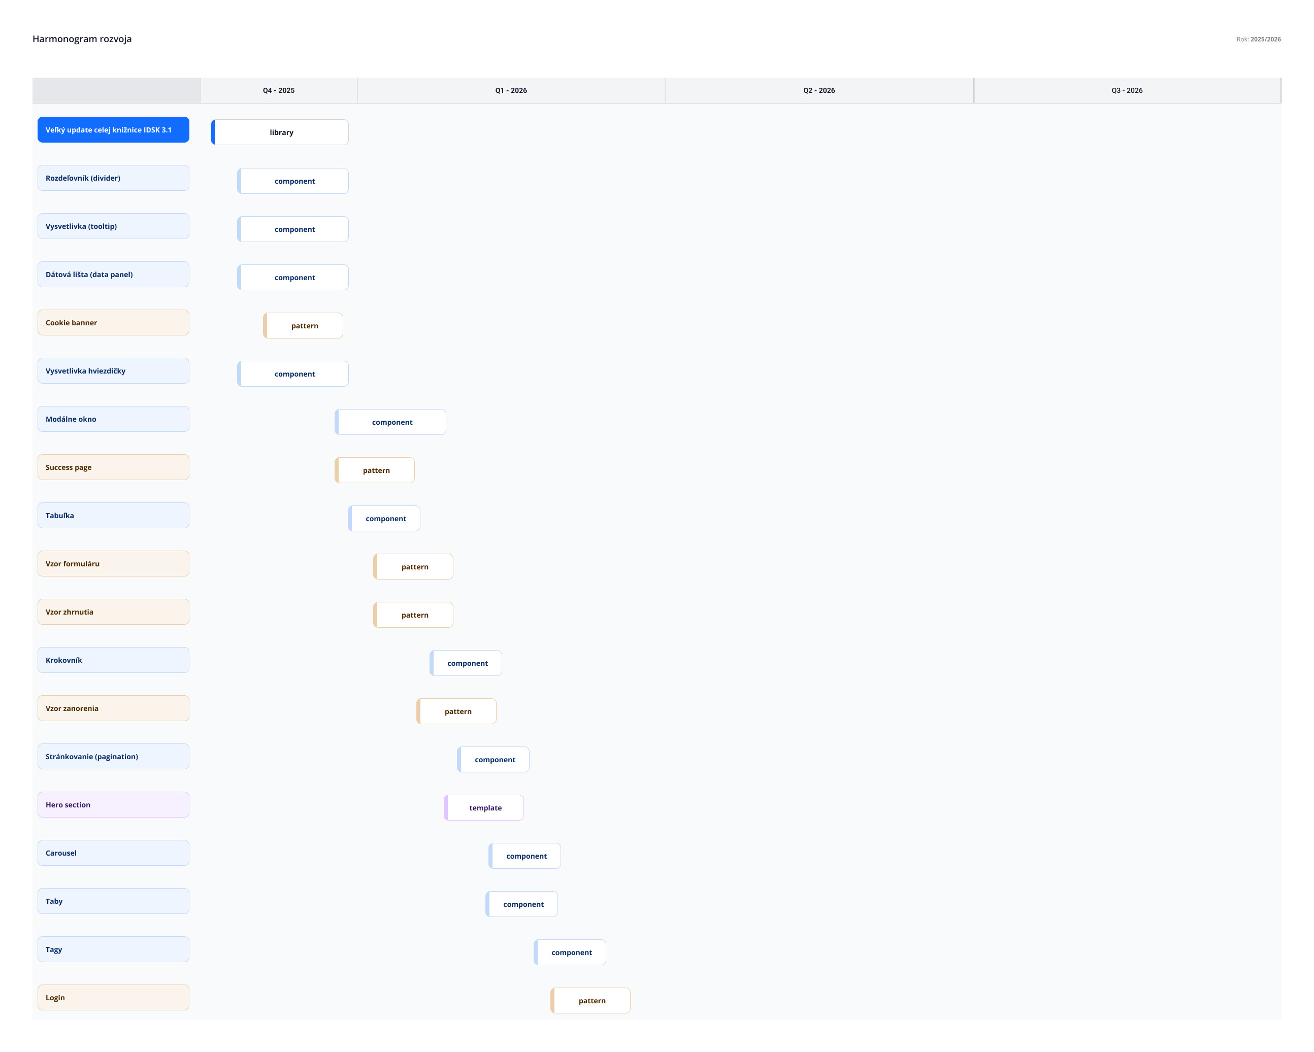Click the Q3 - 2026 quarter header
1314x1052 pixels.
coord(1126,90)
